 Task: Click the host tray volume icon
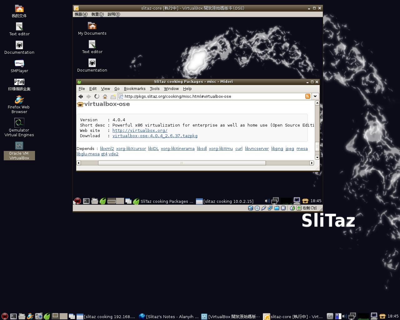pos(345,316)
